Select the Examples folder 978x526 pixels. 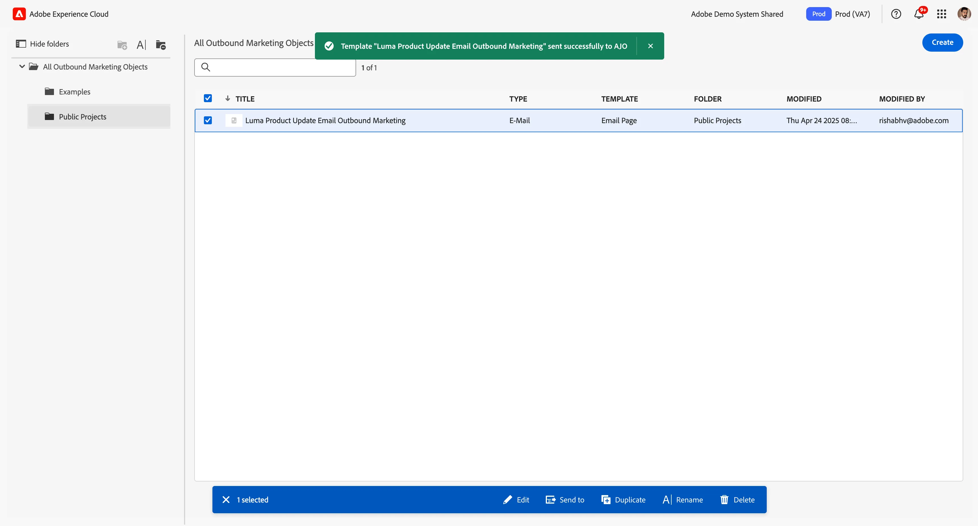coord(99,92)
